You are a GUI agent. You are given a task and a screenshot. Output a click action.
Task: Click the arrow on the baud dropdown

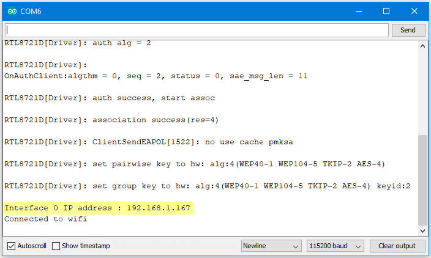358,246
